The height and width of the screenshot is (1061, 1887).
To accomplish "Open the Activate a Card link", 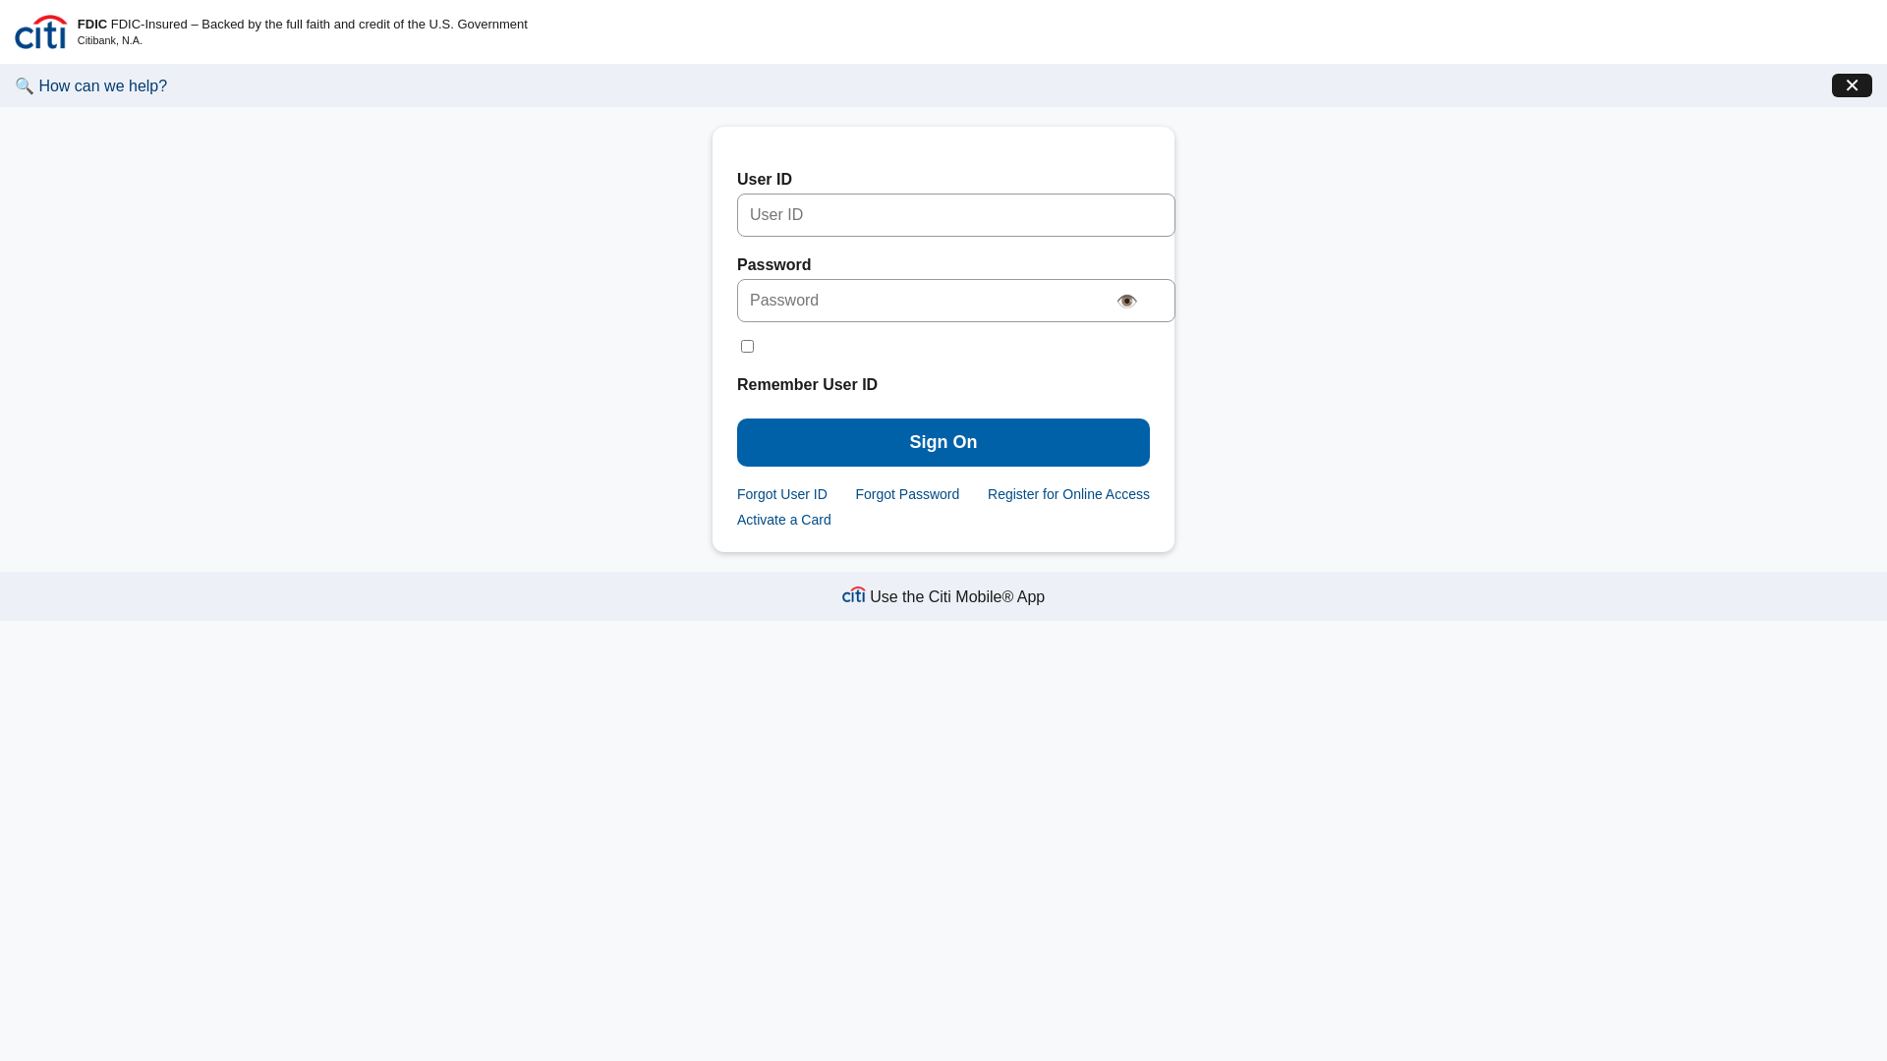I will point(784,520).
